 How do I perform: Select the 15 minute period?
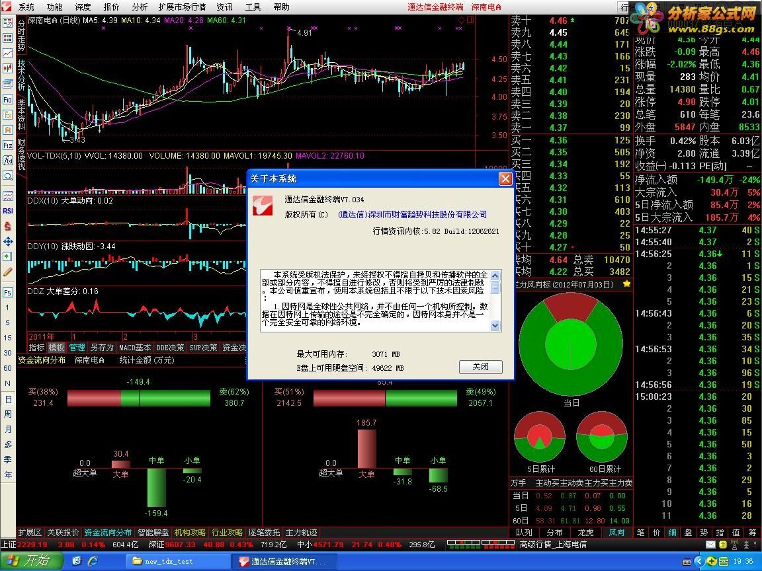pyautogui.click(x=8, y=338)
